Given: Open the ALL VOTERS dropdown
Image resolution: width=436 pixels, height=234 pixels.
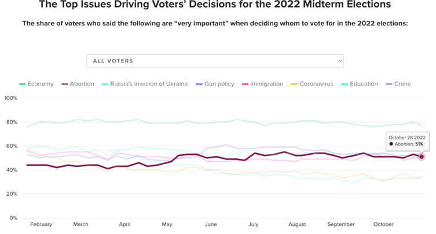Looking at the screenshot, I should pos(215,61).
